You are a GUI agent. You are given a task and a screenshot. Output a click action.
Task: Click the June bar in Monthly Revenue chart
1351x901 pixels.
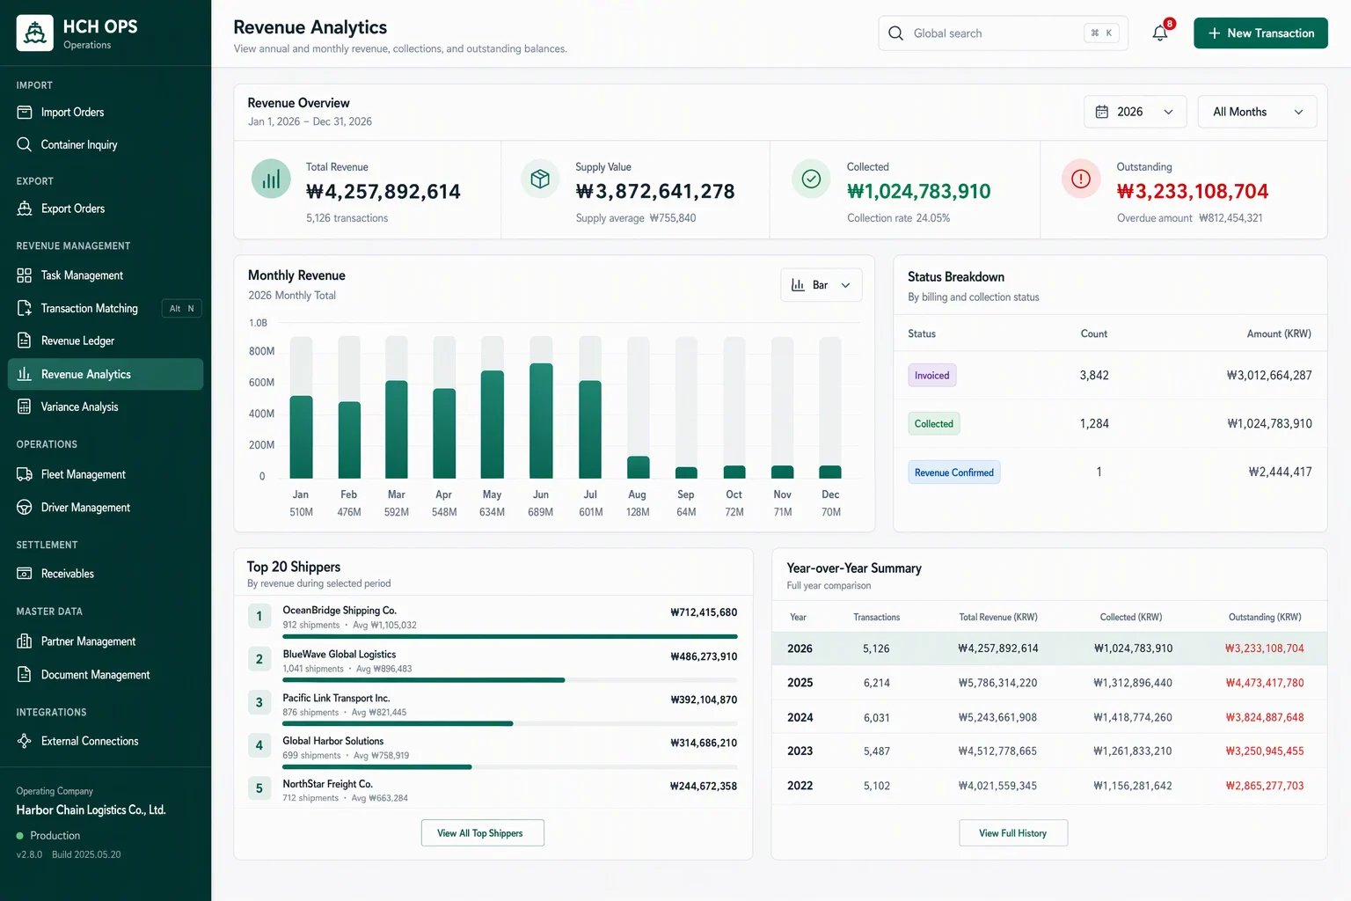click(x=541, y=421)
